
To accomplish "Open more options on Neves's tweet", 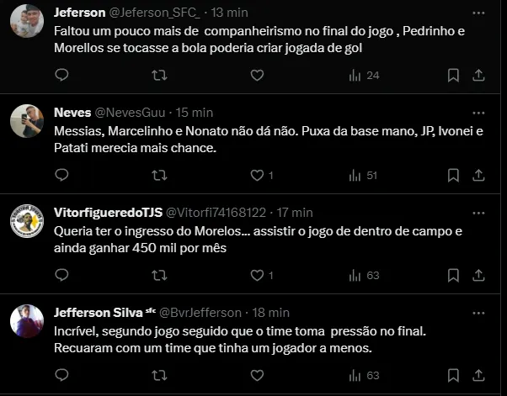I will click(478, 112).
